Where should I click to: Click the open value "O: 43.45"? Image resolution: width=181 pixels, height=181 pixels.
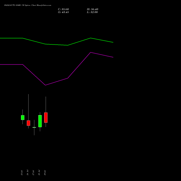click(x=63, y=12)
